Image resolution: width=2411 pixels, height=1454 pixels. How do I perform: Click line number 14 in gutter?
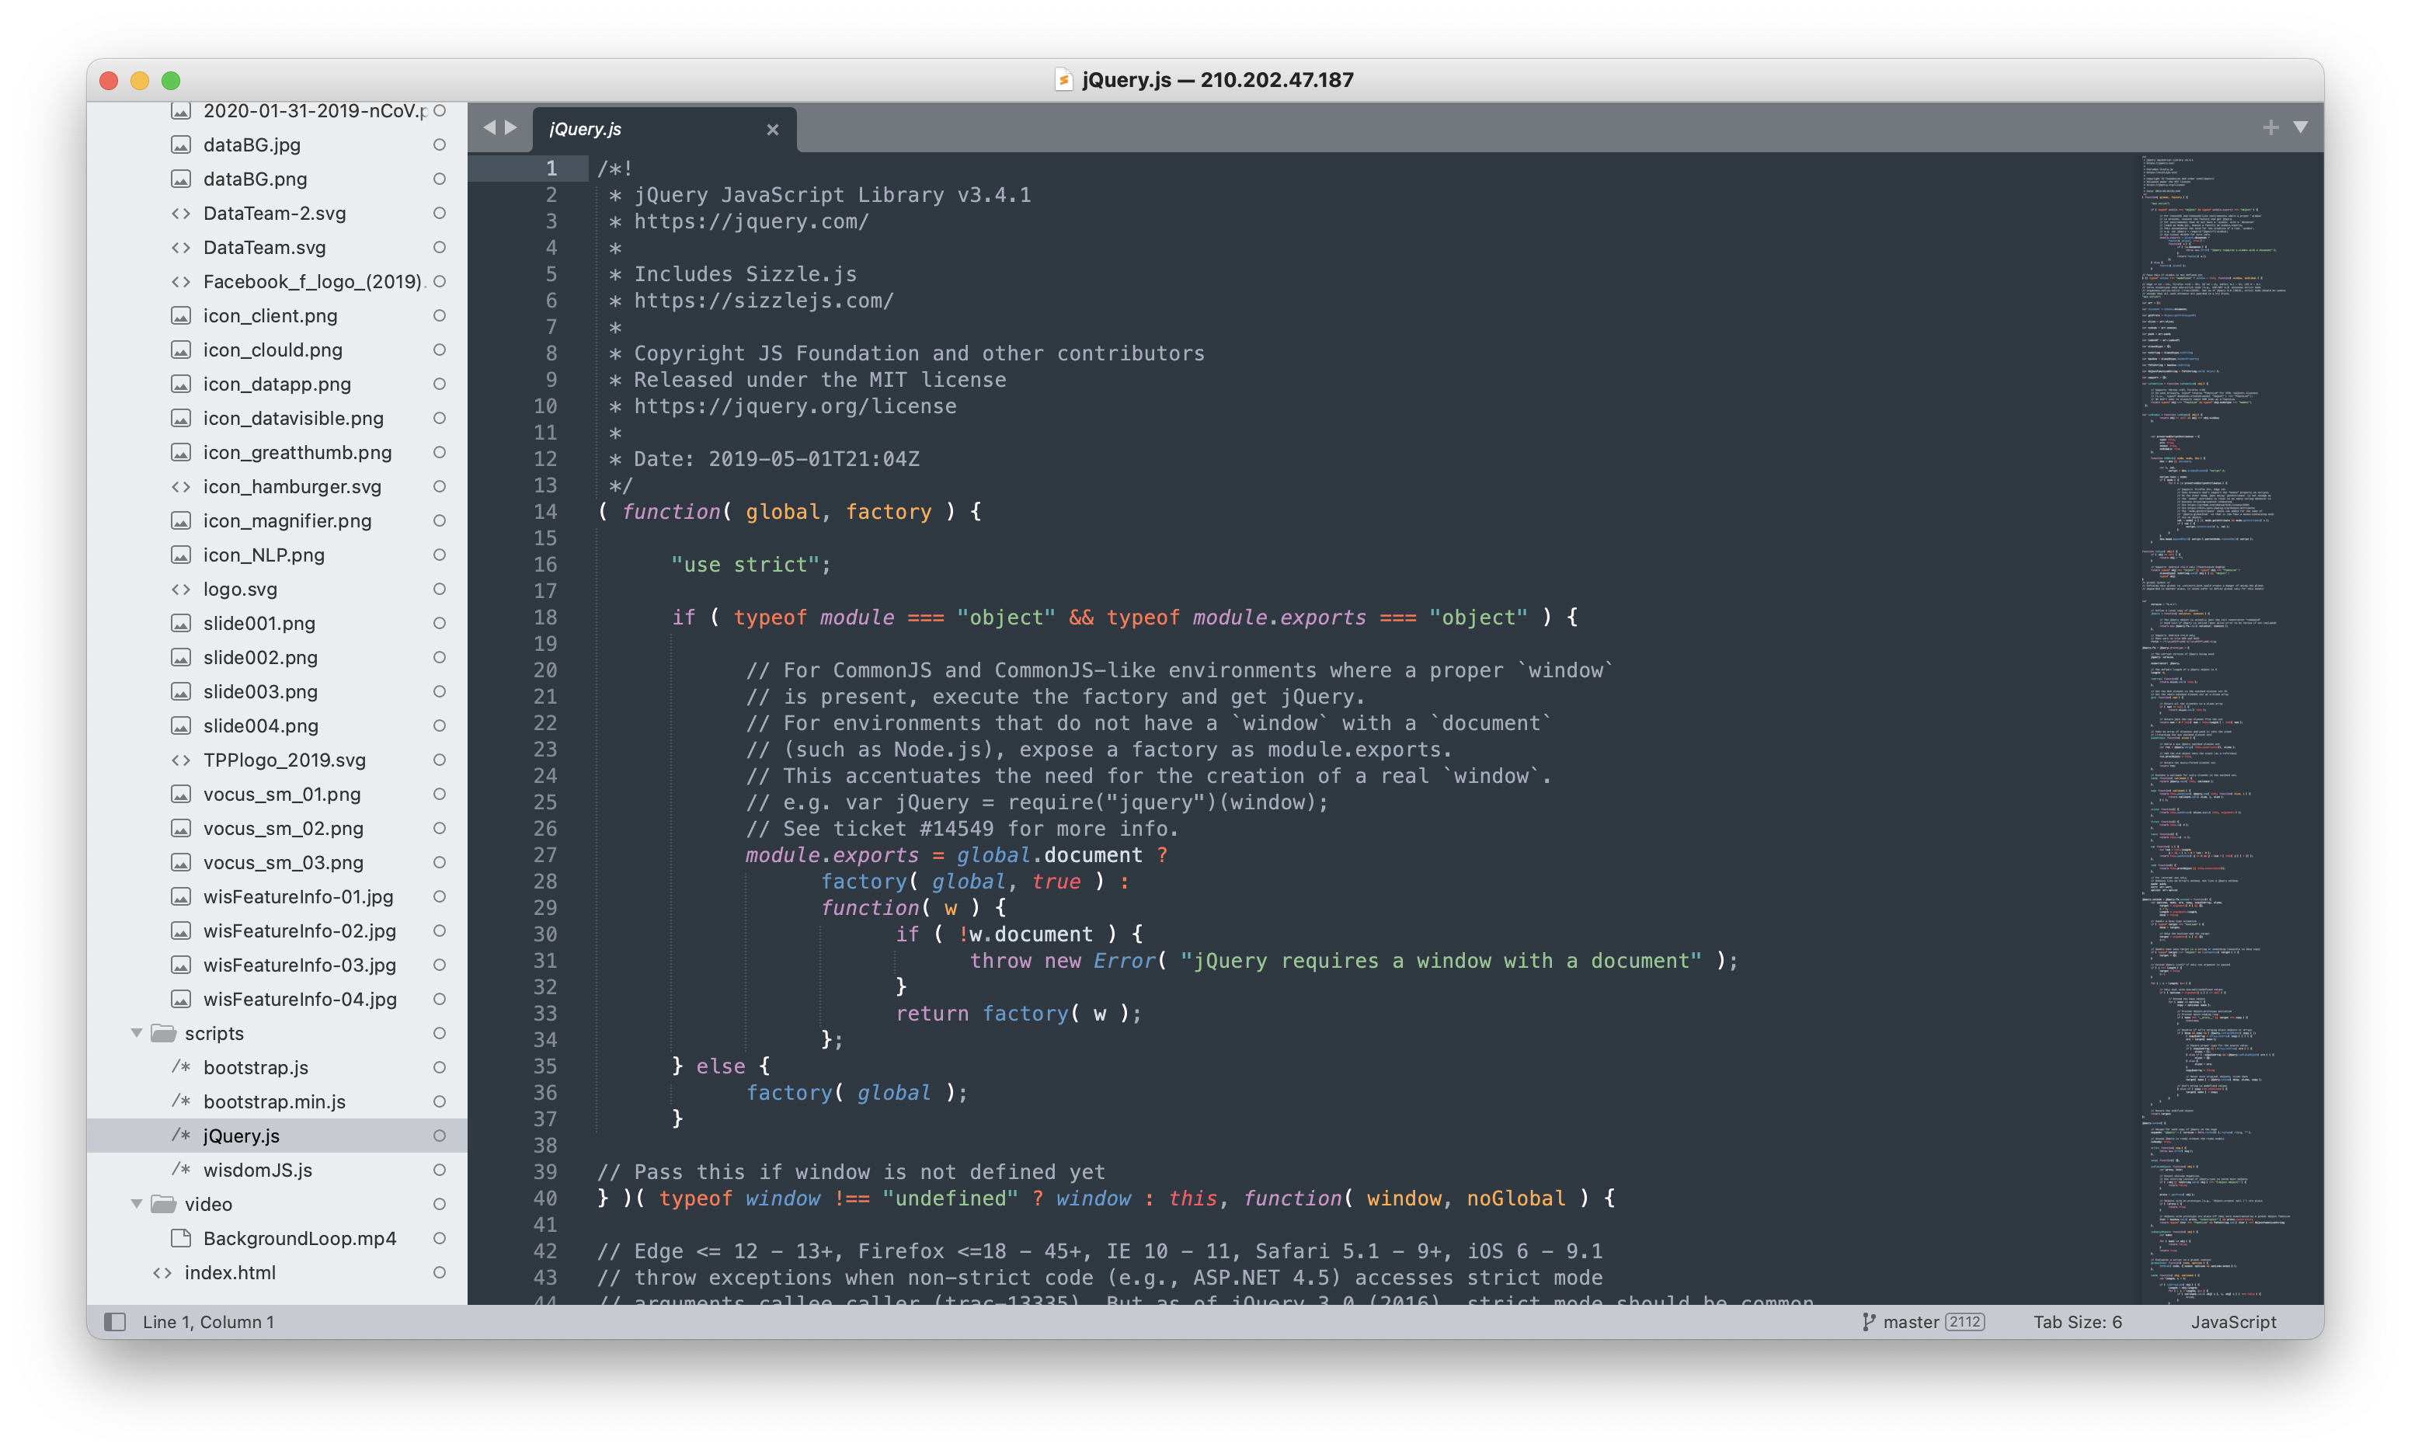pos(545,512)
